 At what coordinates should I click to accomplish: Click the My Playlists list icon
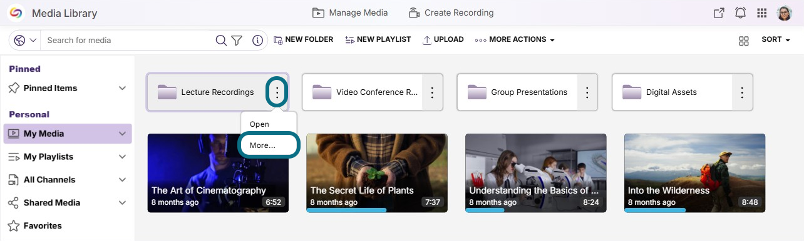13,157
